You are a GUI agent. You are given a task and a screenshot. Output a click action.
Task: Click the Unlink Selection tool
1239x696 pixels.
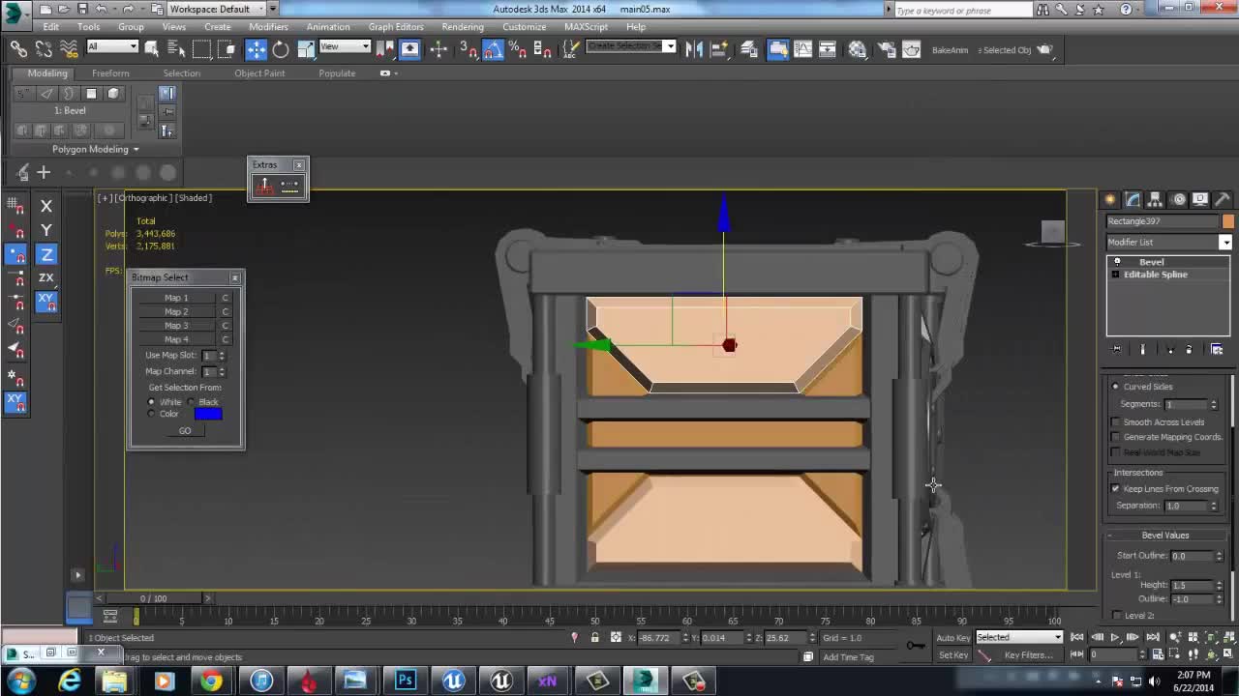coord(44,49)
